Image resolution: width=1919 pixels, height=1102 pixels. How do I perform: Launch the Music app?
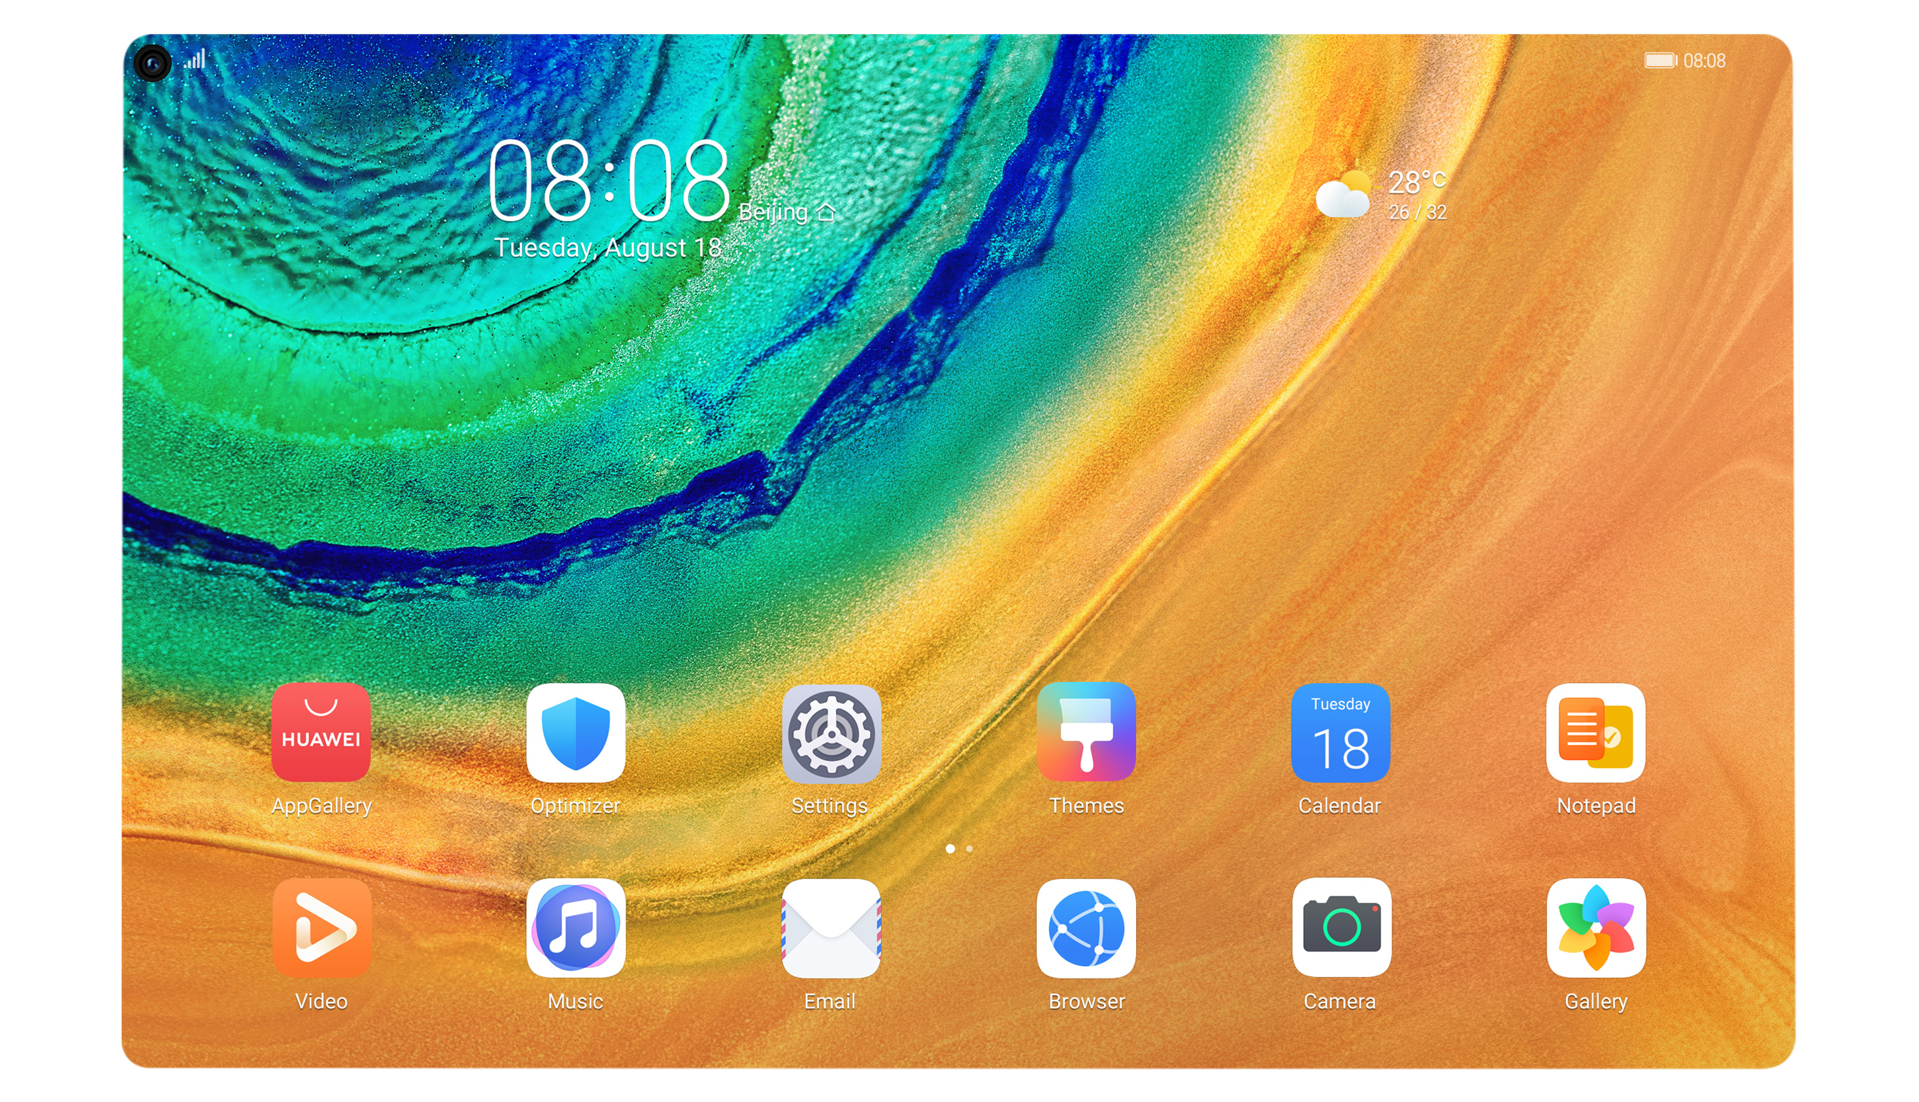coord(575,927)
